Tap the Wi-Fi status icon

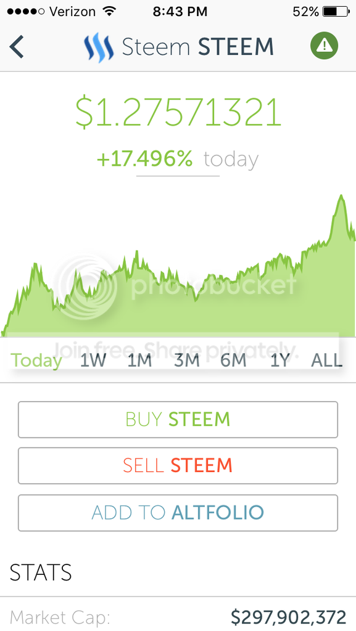(110, 11)
